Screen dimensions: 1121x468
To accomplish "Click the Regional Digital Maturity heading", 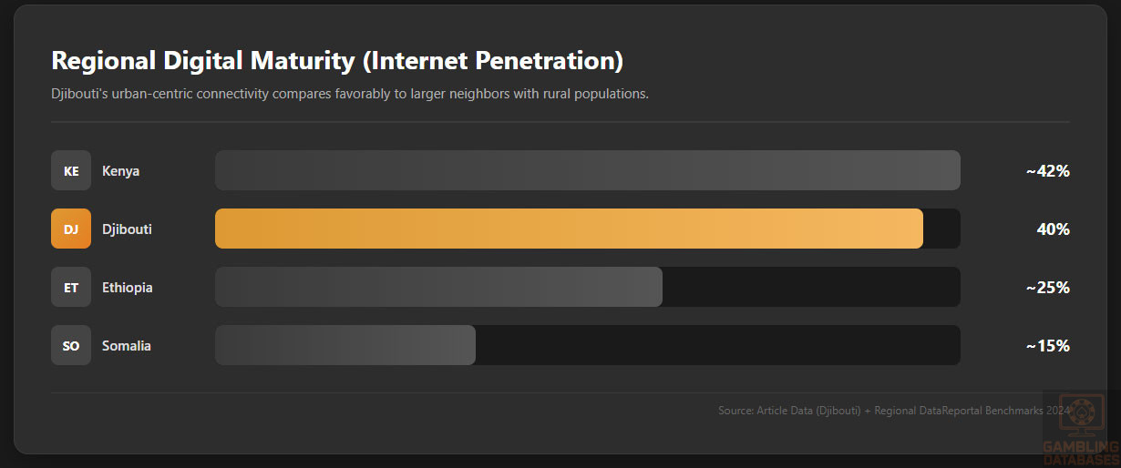I will tap(337, 61).
